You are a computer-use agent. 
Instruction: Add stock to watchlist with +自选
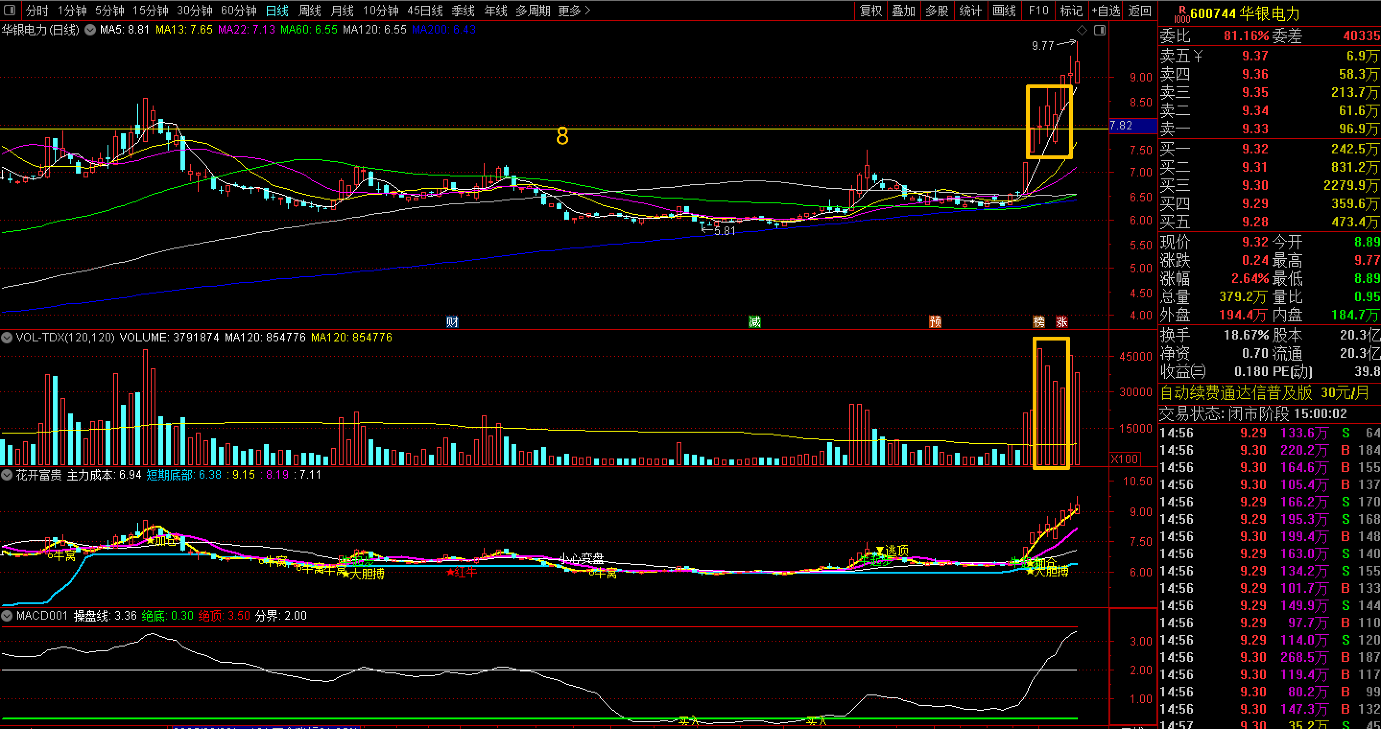[x=1106, y=11]
